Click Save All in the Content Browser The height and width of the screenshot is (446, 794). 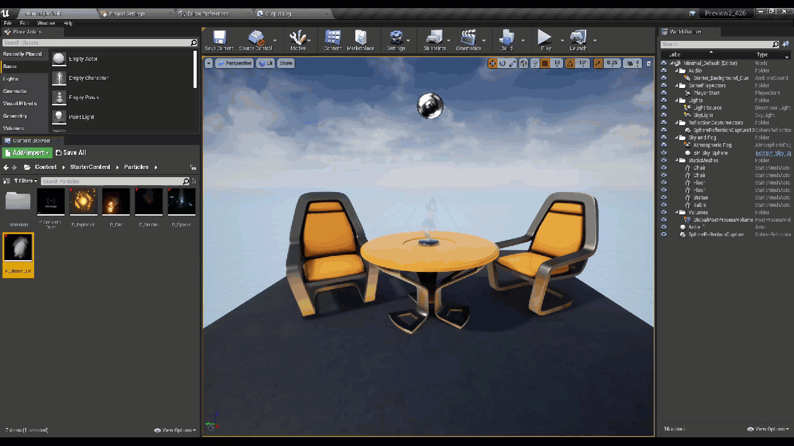[71, 152]
